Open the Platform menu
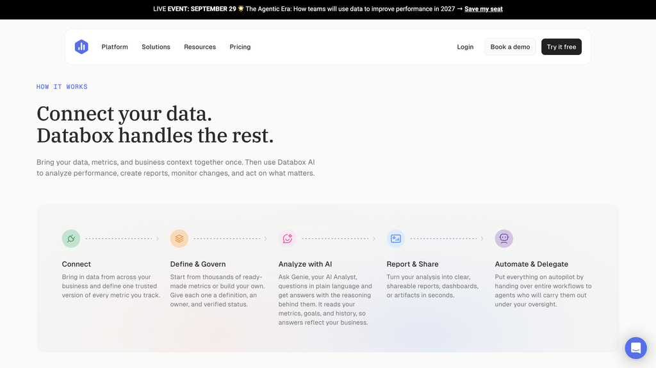This screenshot has width=656, height=368. click(x=115, y=47)
